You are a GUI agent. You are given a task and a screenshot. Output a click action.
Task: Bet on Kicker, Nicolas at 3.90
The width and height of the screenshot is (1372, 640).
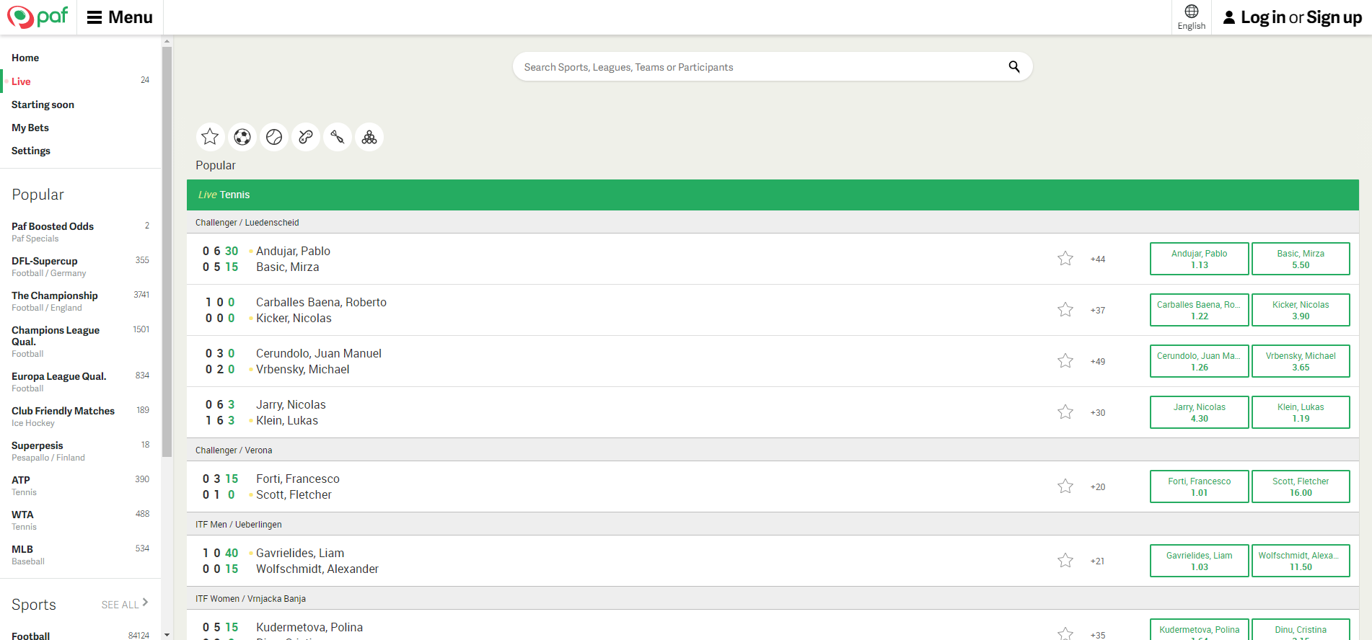click(x=1301, y=310)
